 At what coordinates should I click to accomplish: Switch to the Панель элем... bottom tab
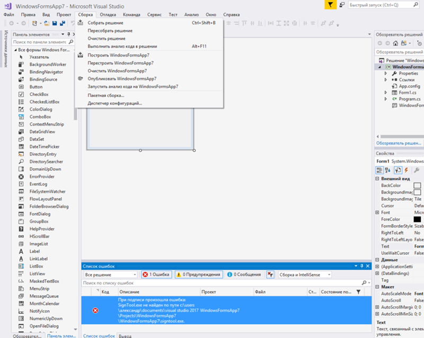coord(61,336)
